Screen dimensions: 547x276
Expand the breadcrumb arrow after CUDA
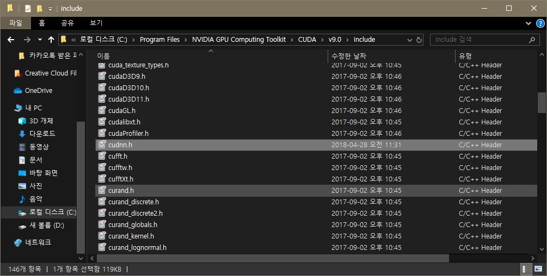coord(322,40)
